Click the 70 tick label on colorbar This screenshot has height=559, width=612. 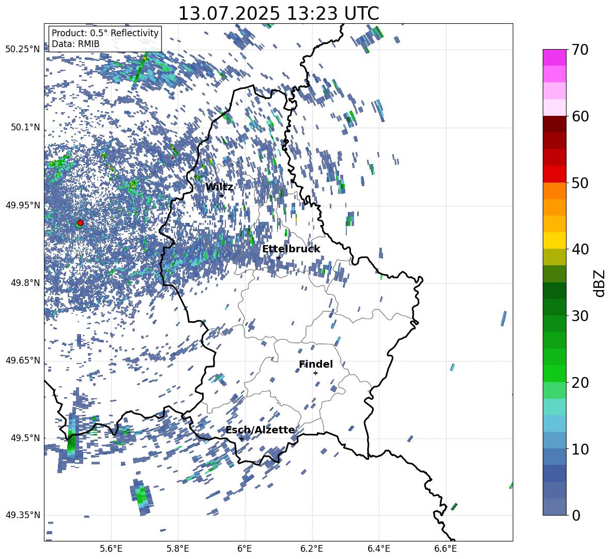point(580,50)
